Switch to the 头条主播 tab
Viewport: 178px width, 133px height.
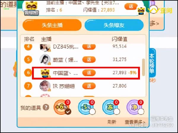tap(52, 25)
